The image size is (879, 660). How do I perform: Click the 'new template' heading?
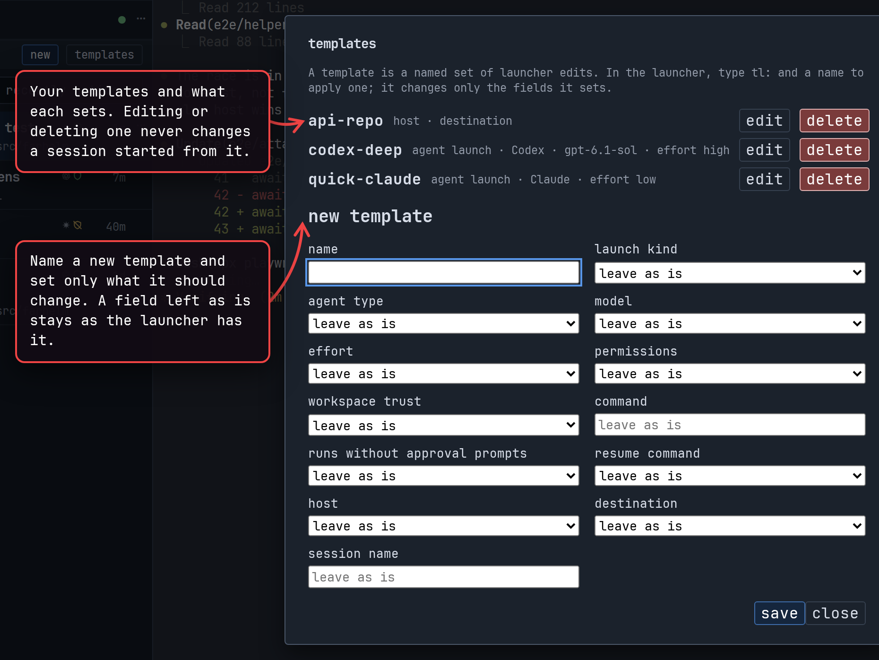tap(370, 216)
